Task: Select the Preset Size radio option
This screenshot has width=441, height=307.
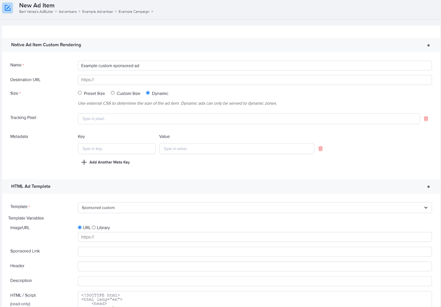Action: [80, 93]
